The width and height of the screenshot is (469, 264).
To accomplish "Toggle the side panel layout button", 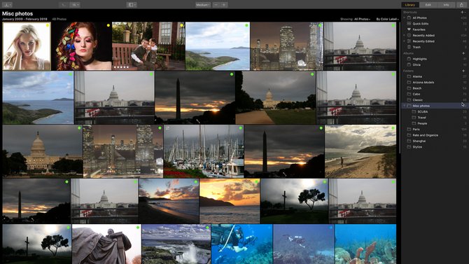I will tap(132, 5).
